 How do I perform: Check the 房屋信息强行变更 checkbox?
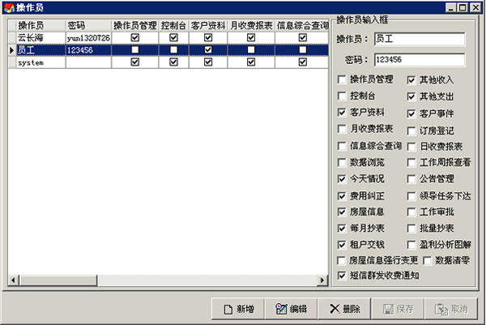click(x=341, y=260)
